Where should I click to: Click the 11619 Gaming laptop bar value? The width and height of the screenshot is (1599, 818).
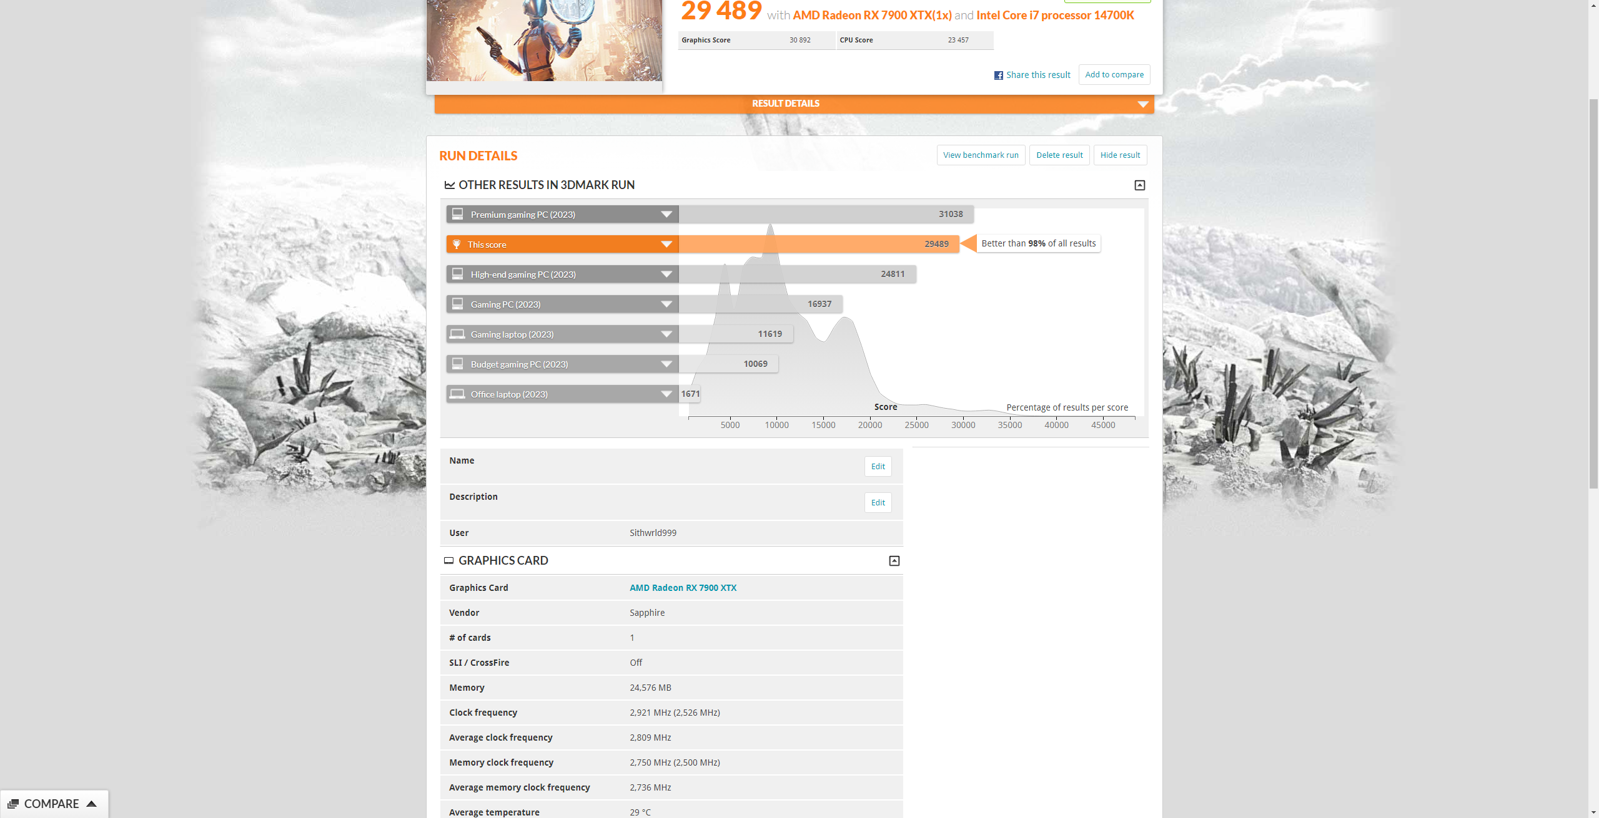pyautogui.click(x=770, y=334)
